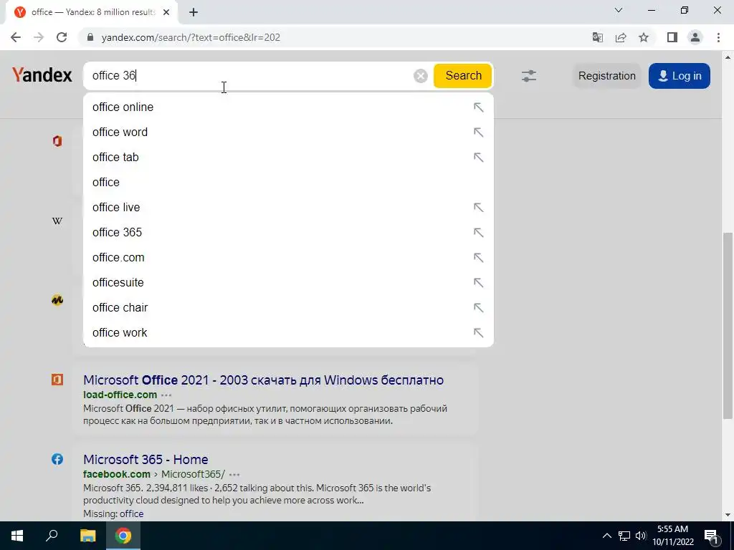Select suggestion officesuite
The width and height of the screenshot is (734, 550).
pyautogui.click(x=288, y=282)
